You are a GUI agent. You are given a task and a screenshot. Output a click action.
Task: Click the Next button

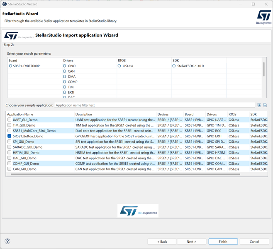click(191, 242)
